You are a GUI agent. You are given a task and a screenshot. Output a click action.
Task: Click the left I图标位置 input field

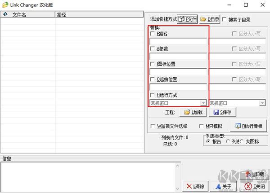tap(178, 72)
